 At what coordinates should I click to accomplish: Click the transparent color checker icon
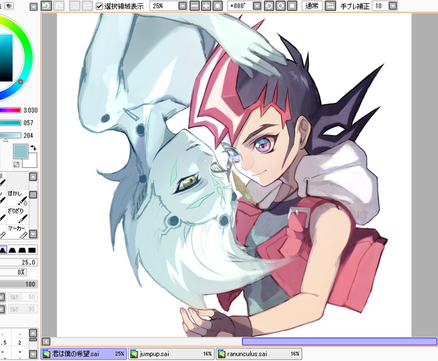17,165
